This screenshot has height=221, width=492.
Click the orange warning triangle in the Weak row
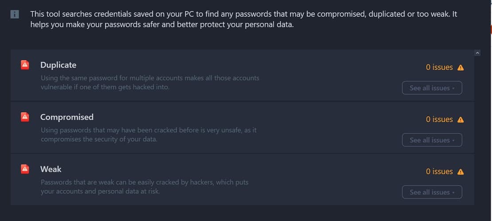pyautogui.click(x=461, y=171)
